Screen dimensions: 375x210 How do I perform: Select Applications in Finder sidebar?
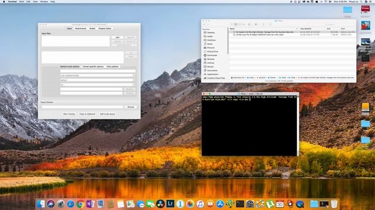(x=213, y=74)
